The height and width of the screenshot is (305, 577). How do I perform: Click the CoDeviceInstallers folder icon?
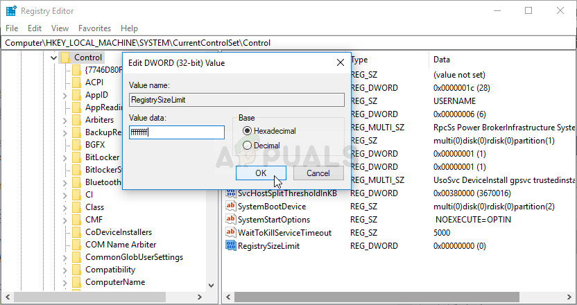point(76,232)
